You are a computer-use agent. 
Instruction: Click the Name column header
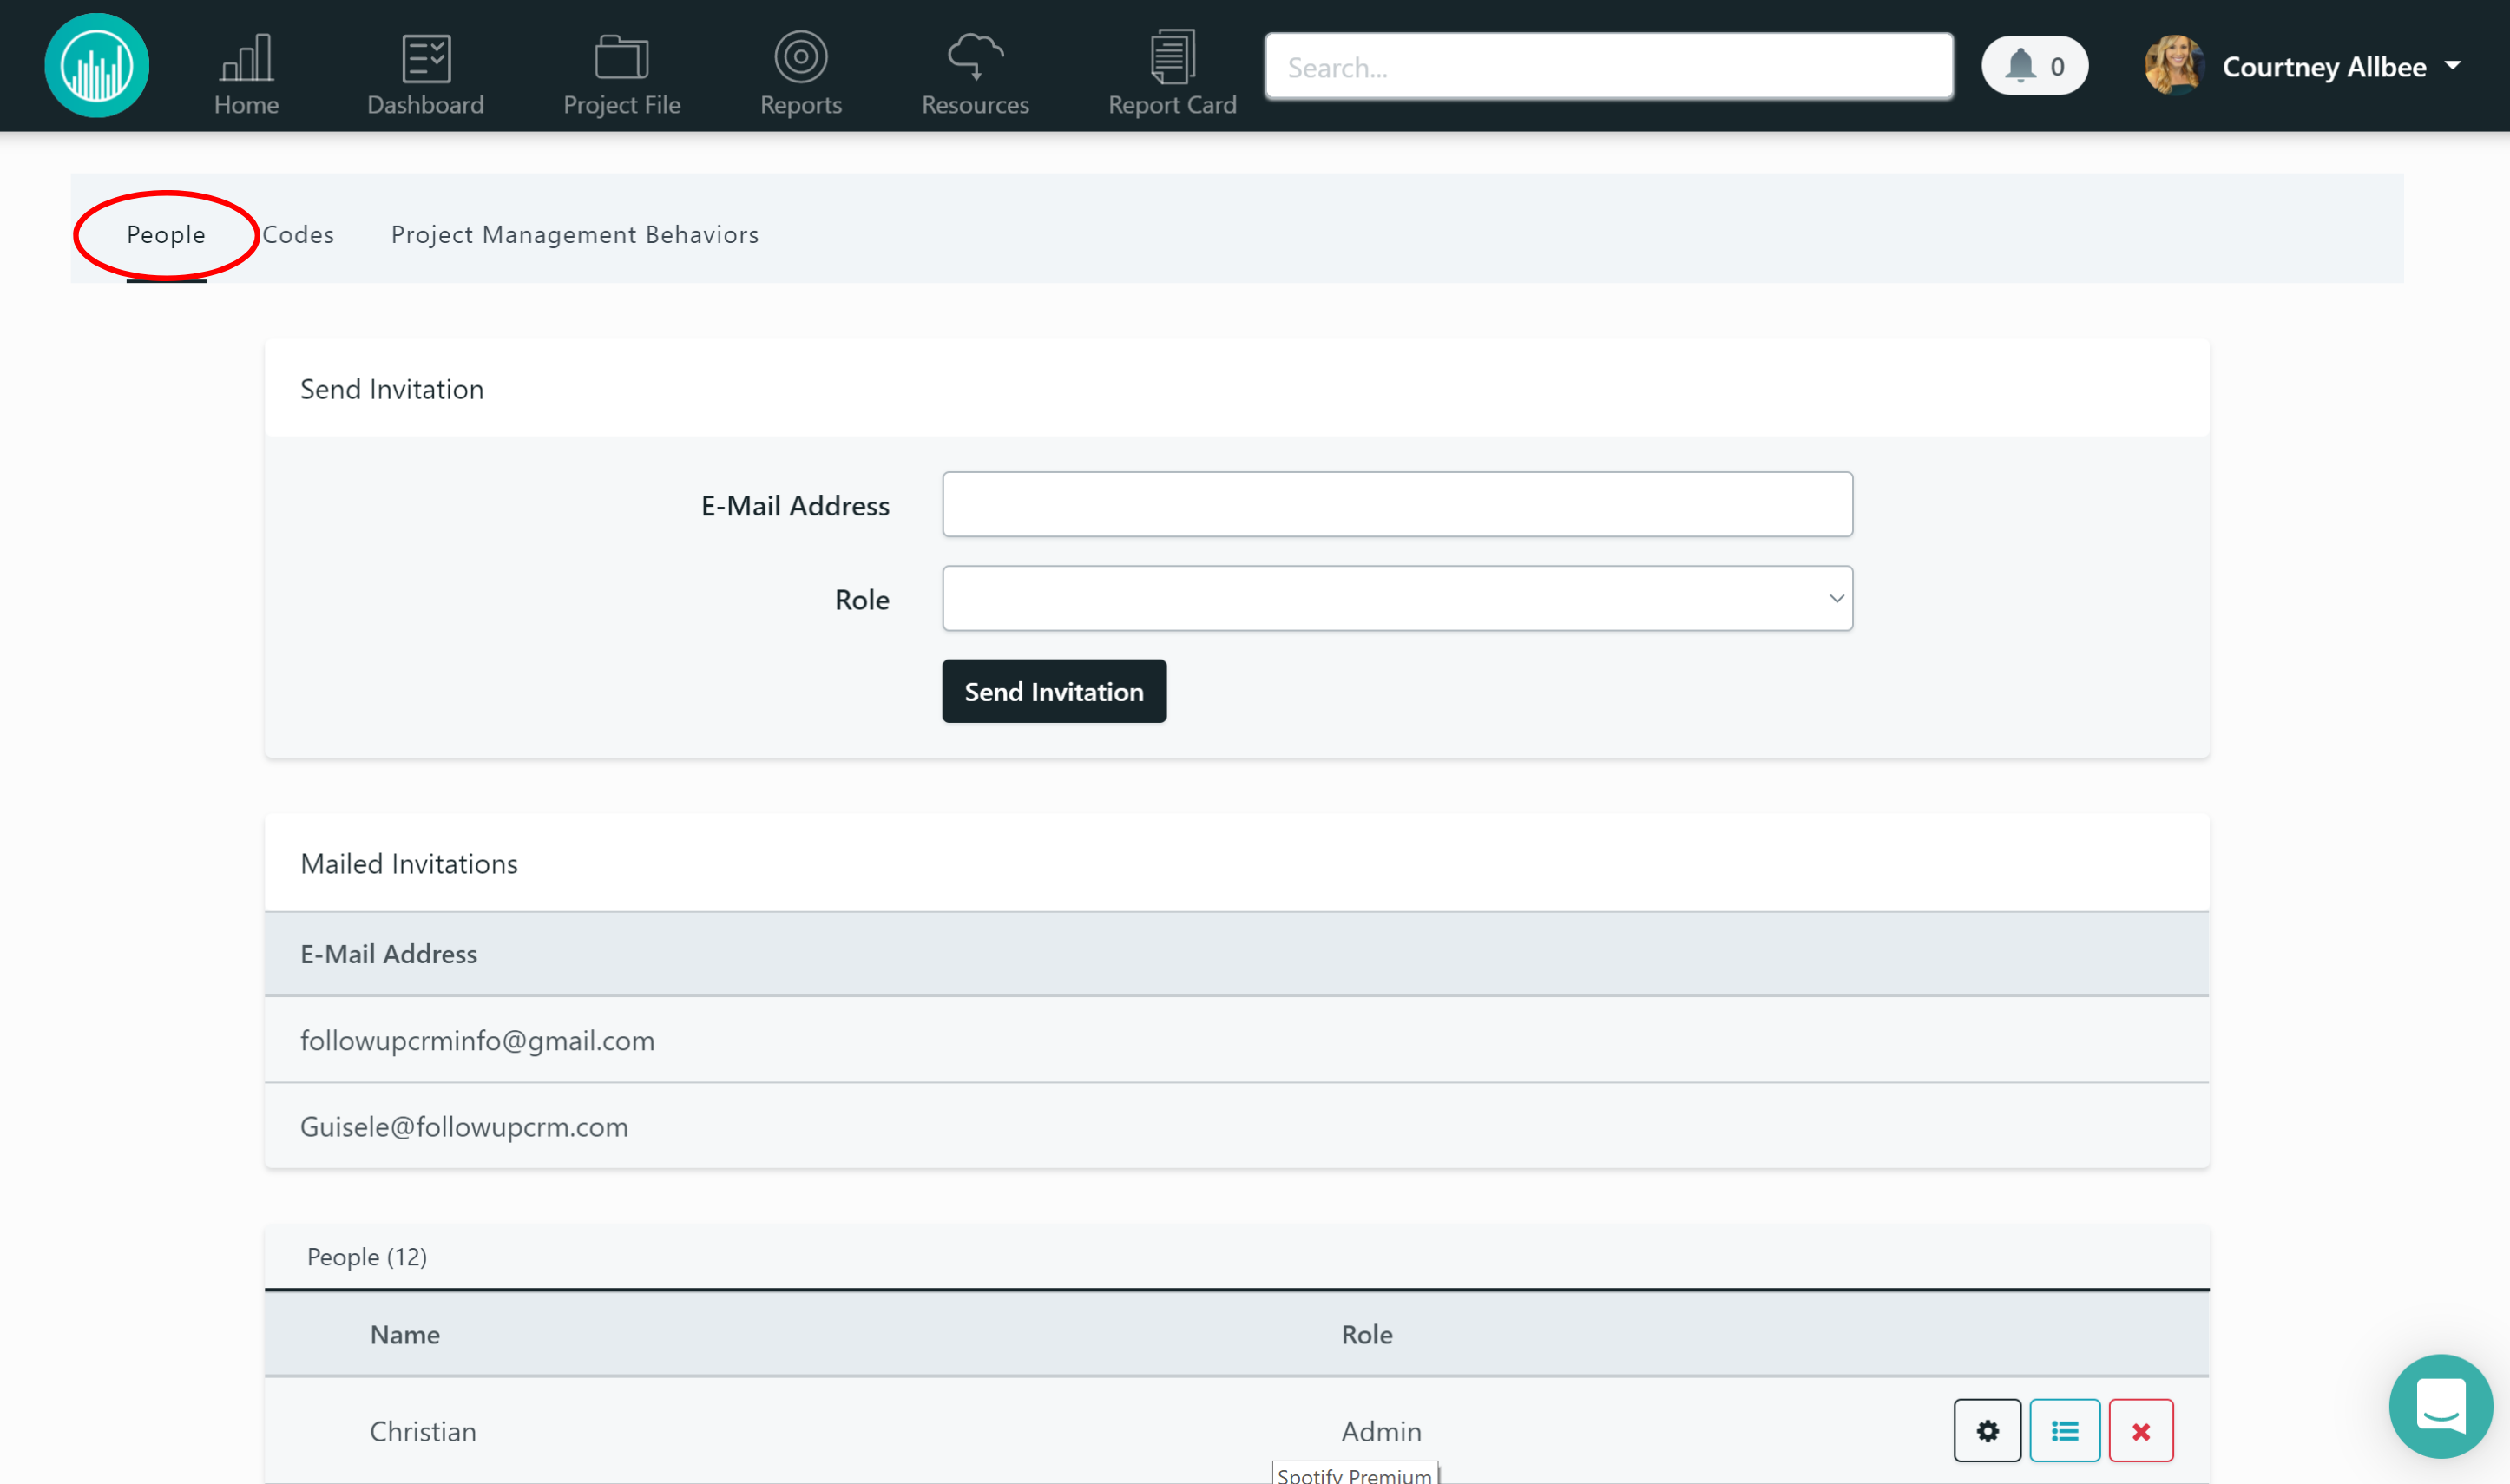tap(405, 1335)
